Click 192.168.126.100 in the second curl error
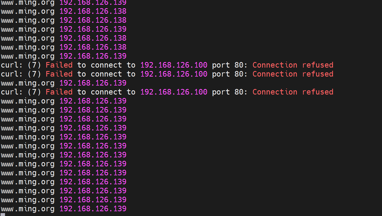 pos(174,74)
